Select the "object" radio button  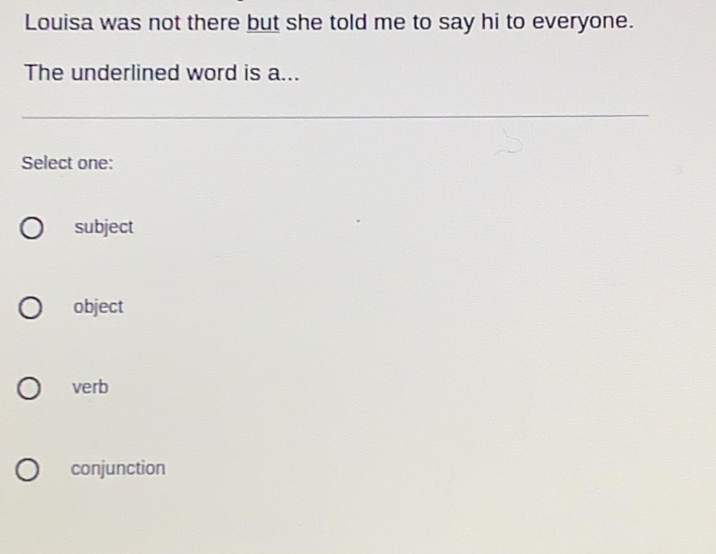coord(30,308)
